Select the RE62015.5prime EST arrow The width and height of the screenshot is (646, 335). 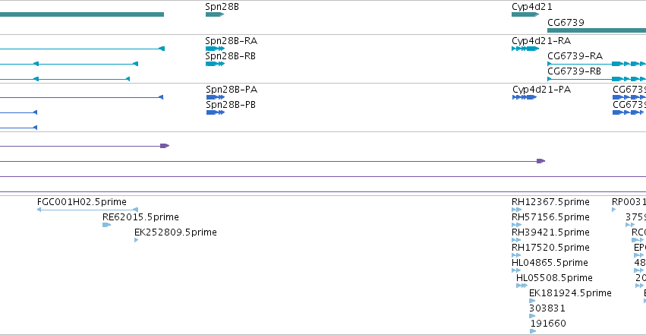click(107, 225)
